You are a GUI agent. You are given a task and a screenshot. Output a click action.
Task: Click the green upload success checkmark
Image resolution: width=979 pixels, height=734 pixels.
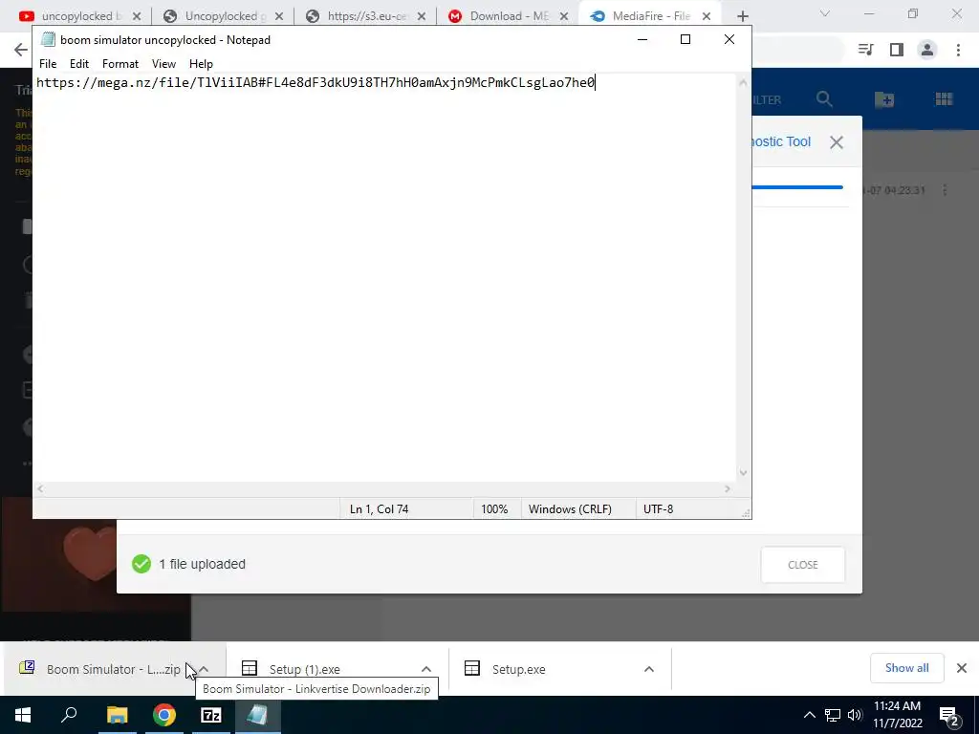tap(141, 564)
